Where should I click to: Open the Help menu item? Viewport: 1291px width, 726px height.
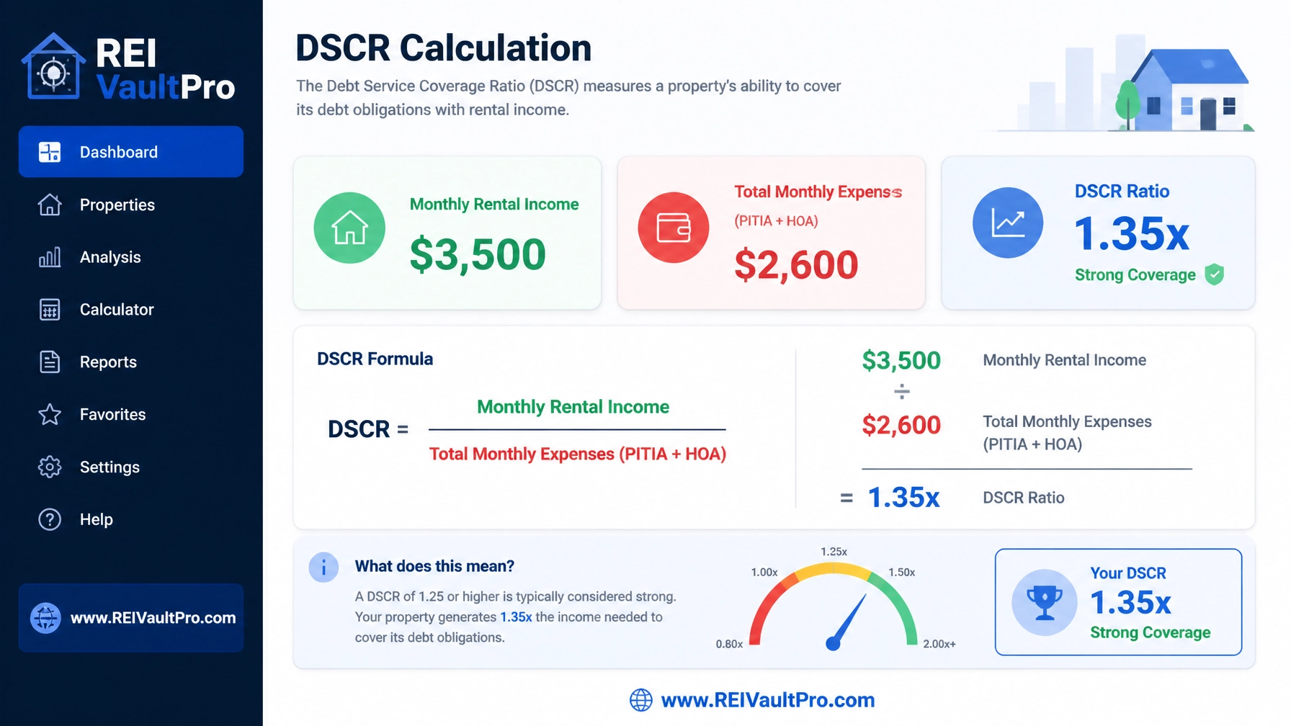point(131,519)
